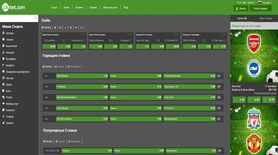The width and height of the screenshot is (278, 155).
Task: Filter Лайв by the volleyball icon
Action: pyautogui.click(x=71, y=27)
